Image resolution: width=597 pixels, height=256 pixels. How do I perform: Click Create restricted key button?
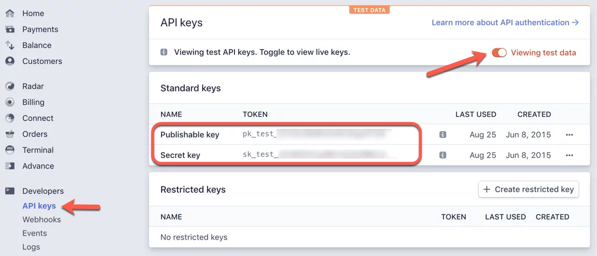(529, 189)
